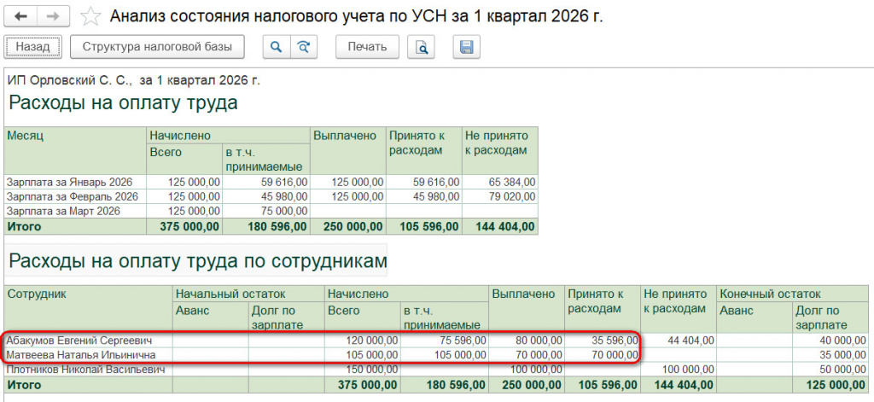Click Матвеева salary debt 35 000,00
Viewport: 874px width, 402px height.
click(x=841, y=354)
